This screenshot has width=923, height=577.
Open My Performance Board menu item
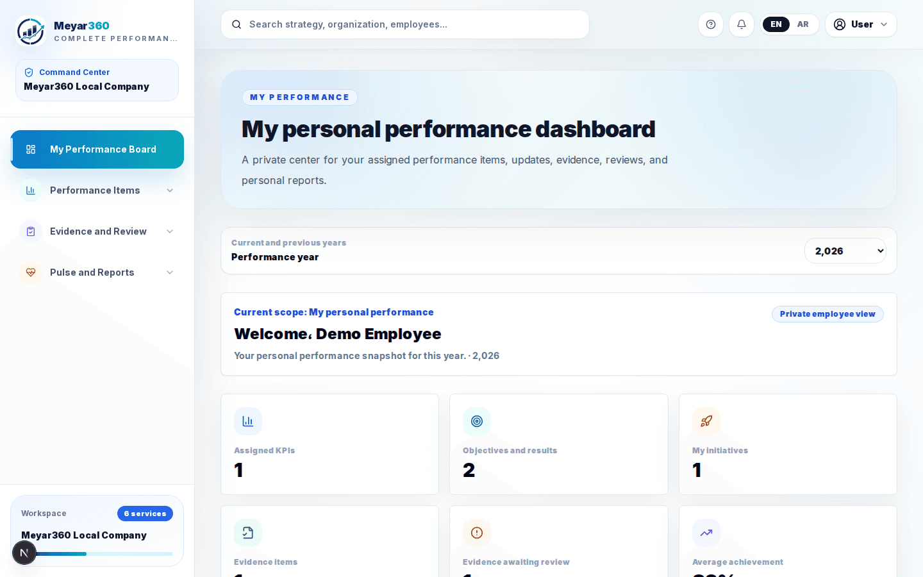(97, 149)
